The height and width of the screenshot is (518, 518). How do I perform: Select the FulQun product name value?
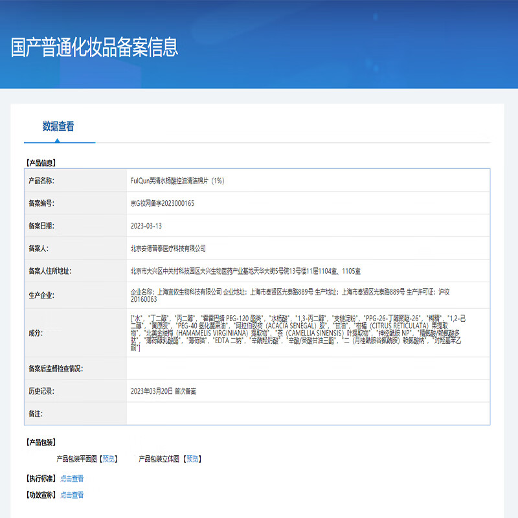[177, 181]
